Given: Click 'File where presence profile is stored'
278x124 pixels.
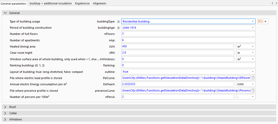Looking at the screenshot, I should (x=34, y=91).
